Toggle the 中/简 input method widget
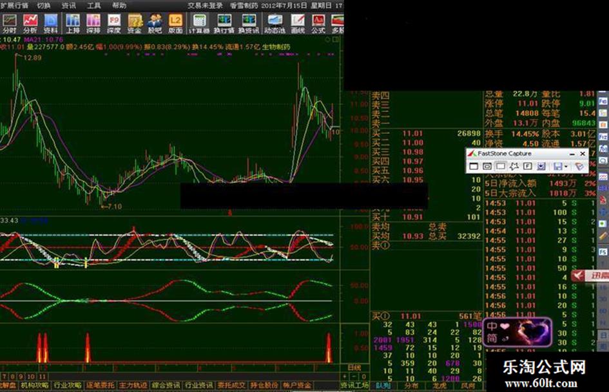Viewport: 609px width, 392px height. point(517,332)
